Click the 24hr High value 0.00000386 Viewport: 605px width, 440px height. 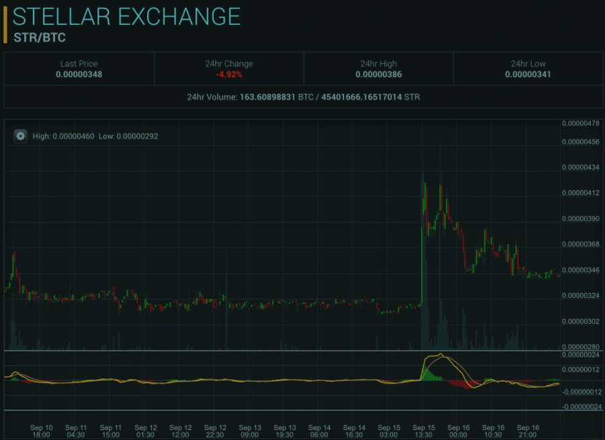(378, 75)
